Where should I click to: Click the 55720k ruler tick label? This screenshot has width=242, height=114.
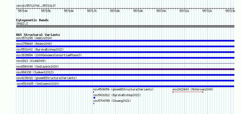point(162,11)
